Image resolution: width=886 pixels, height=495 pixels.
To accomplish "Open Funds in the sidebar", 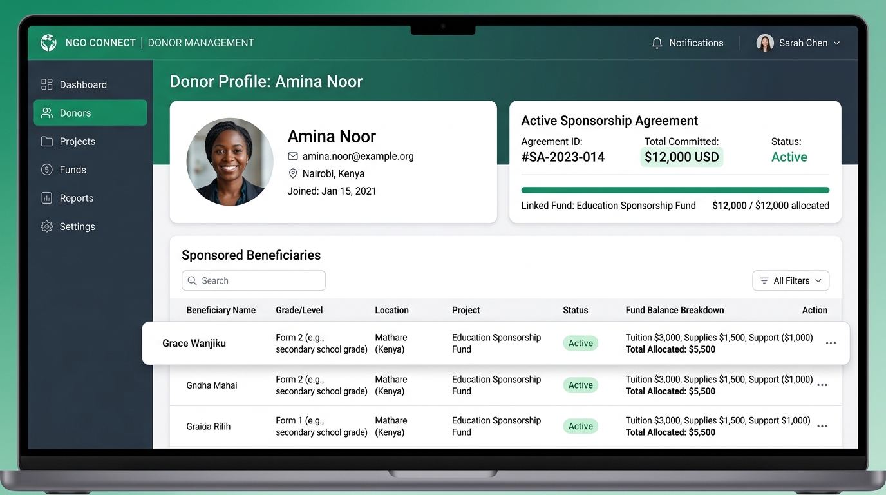I will click(x=90, y=170).
